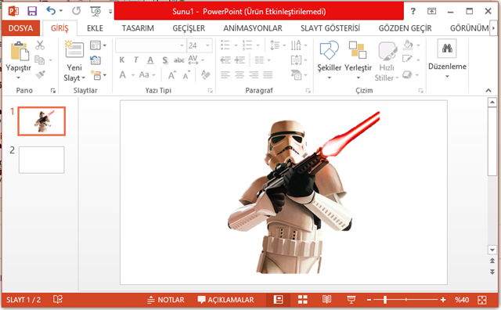
Task: Justify text in Paragraf group
Action: point(268,75)
